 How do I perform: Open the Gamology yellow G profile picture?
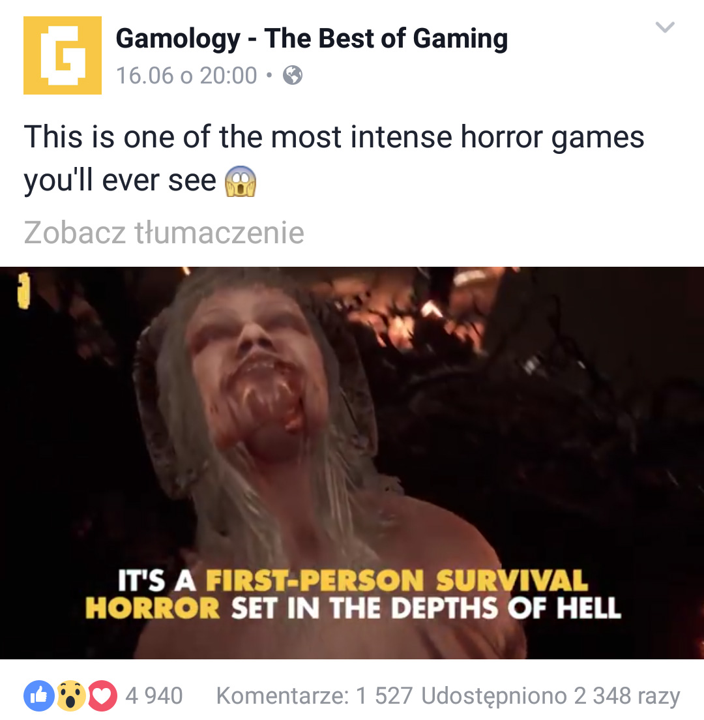63,55
